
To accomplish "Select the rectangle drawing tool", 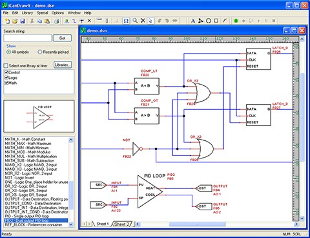I will tap(216, 21).
